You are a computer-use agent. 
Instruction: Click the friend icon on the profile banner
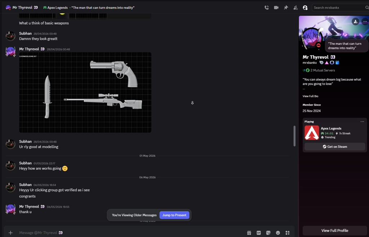click(x=355, y=22)
